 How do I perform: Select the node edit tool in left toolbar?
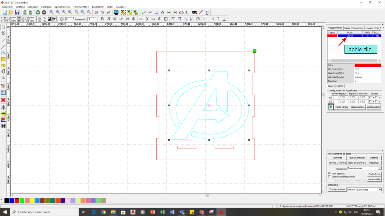[3, 33]
